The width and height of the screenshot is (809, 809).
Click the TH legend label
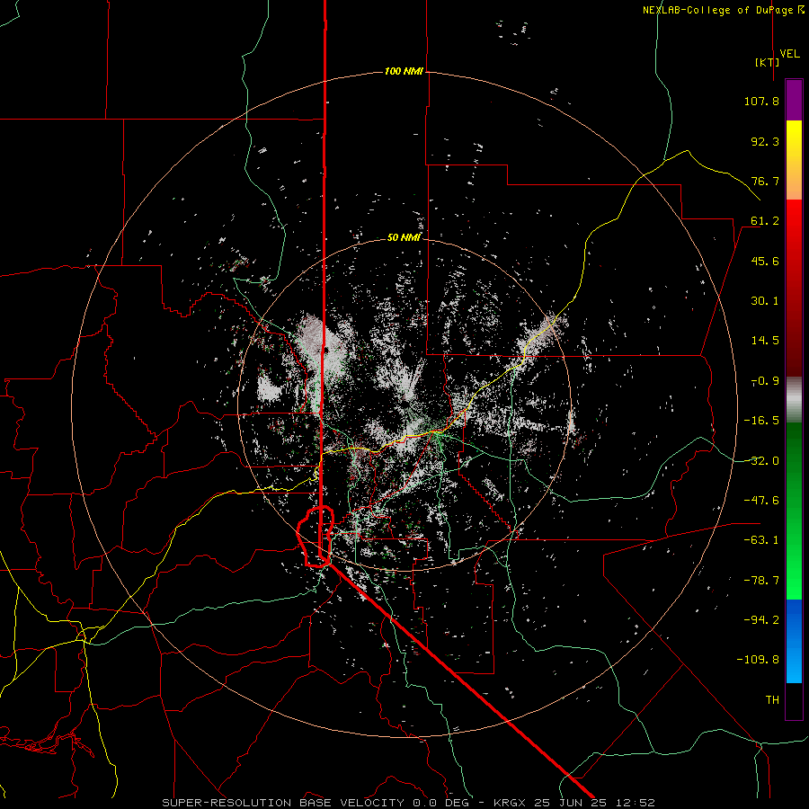pyautogui.click(x=772, y=700)
